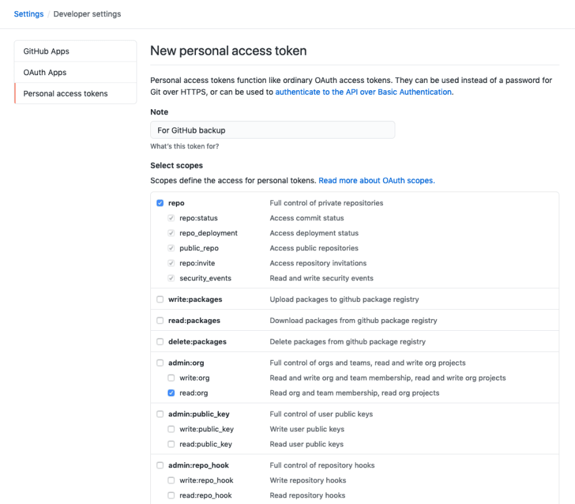Tick the read:public_key checkbox
Screen dimensions: 575x504
(171, 445)
